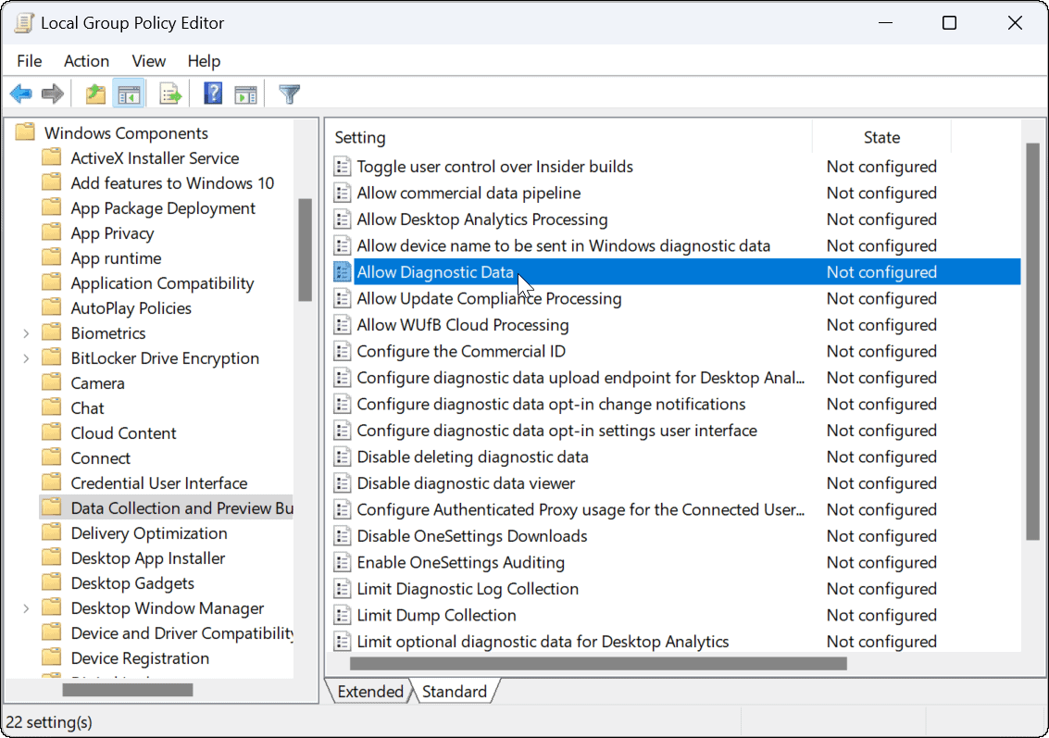Expand the BitLocker Drive Encryption node
The width and height of the screenshot is (1049, 738).
[x=26, y=358]
